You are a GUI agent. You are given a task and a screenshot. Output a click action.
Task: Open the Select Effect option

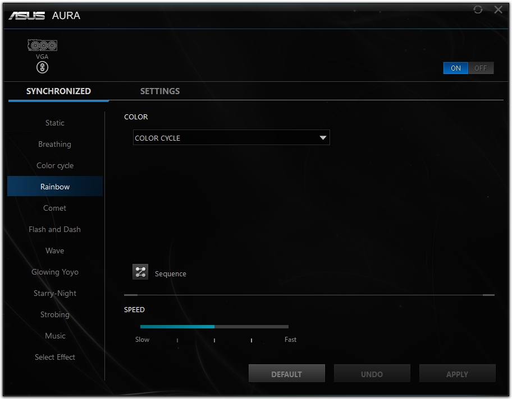55,358
